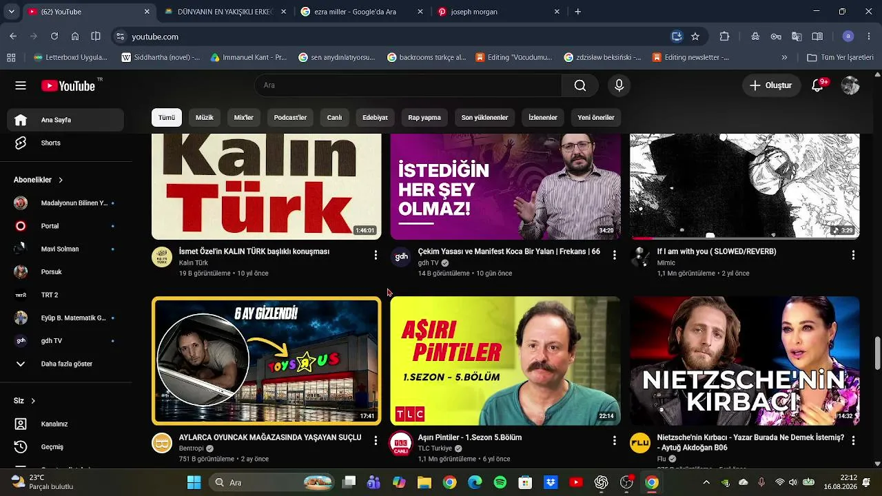Image resolution: width=882 pixels, height=496 pixels.
Task: Open the Letterboxd Uygula... bookmark
Action: (70, 58)
